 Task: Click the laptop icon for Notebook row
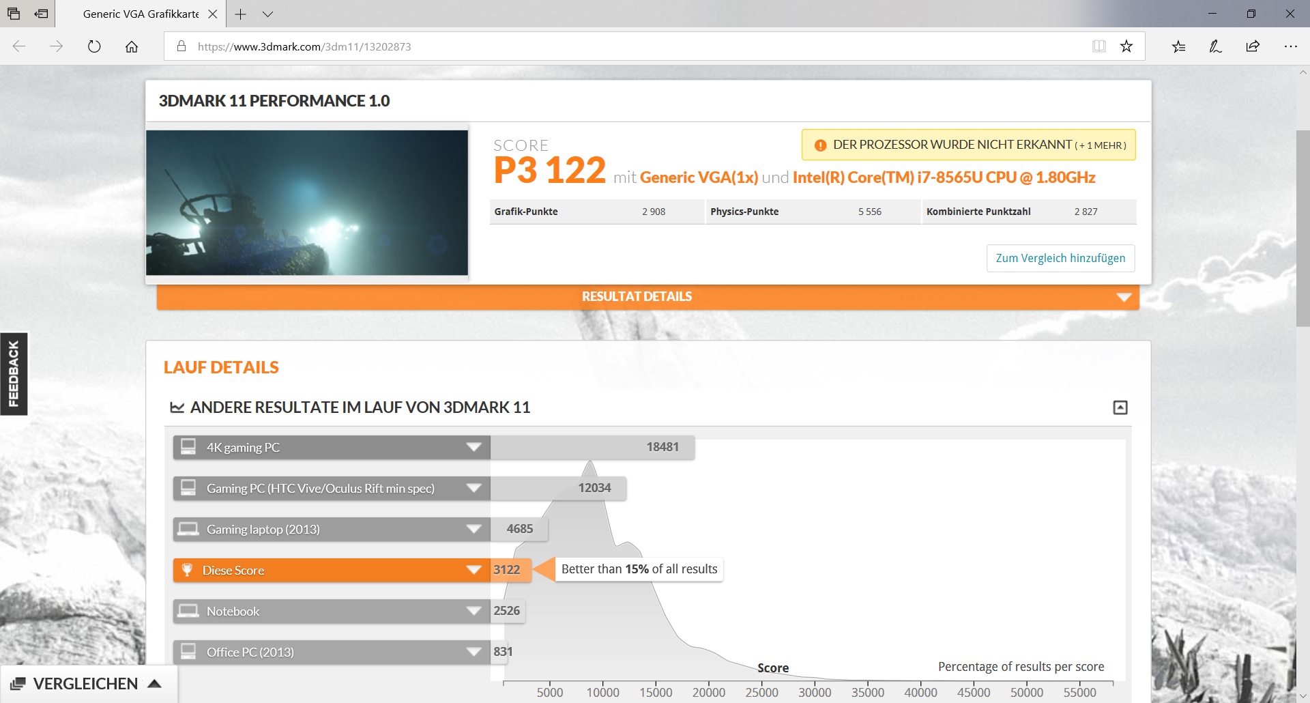(188, 611)
